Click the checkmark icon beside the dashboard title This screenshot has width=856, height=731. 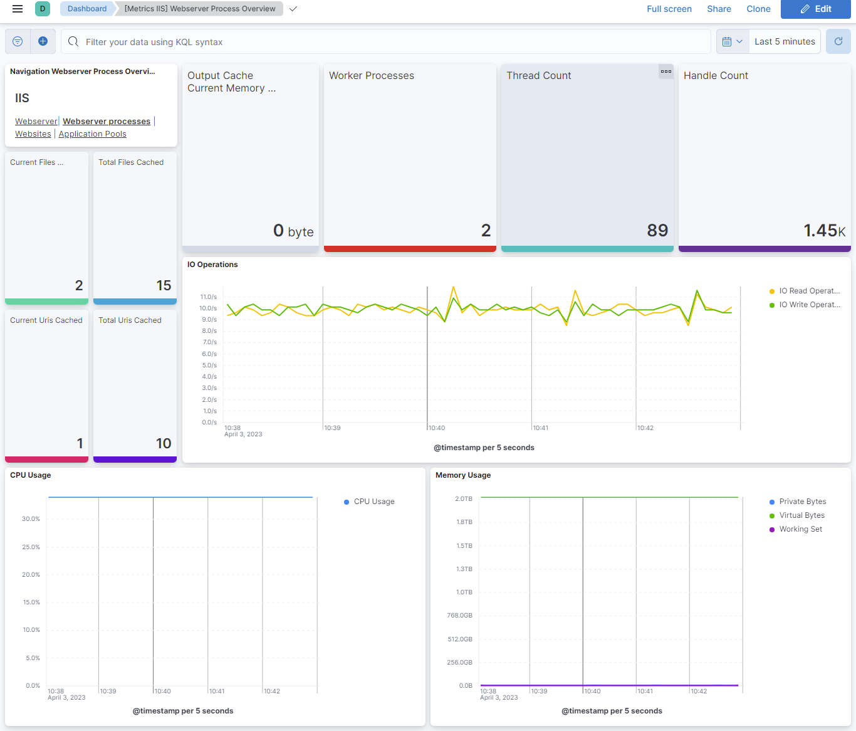pos(293,9)
